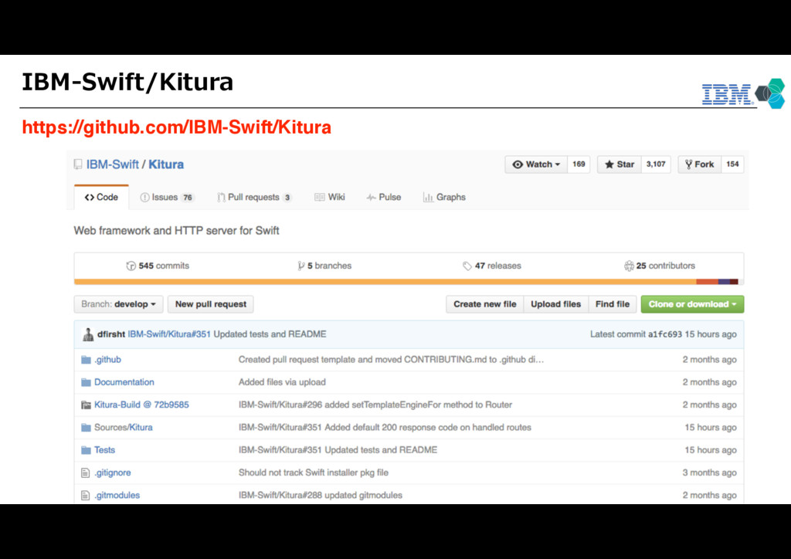The height and width of the screenshot is (559, 791).
Task: Click the .gitmodules file icon
Action: [85, 496]
